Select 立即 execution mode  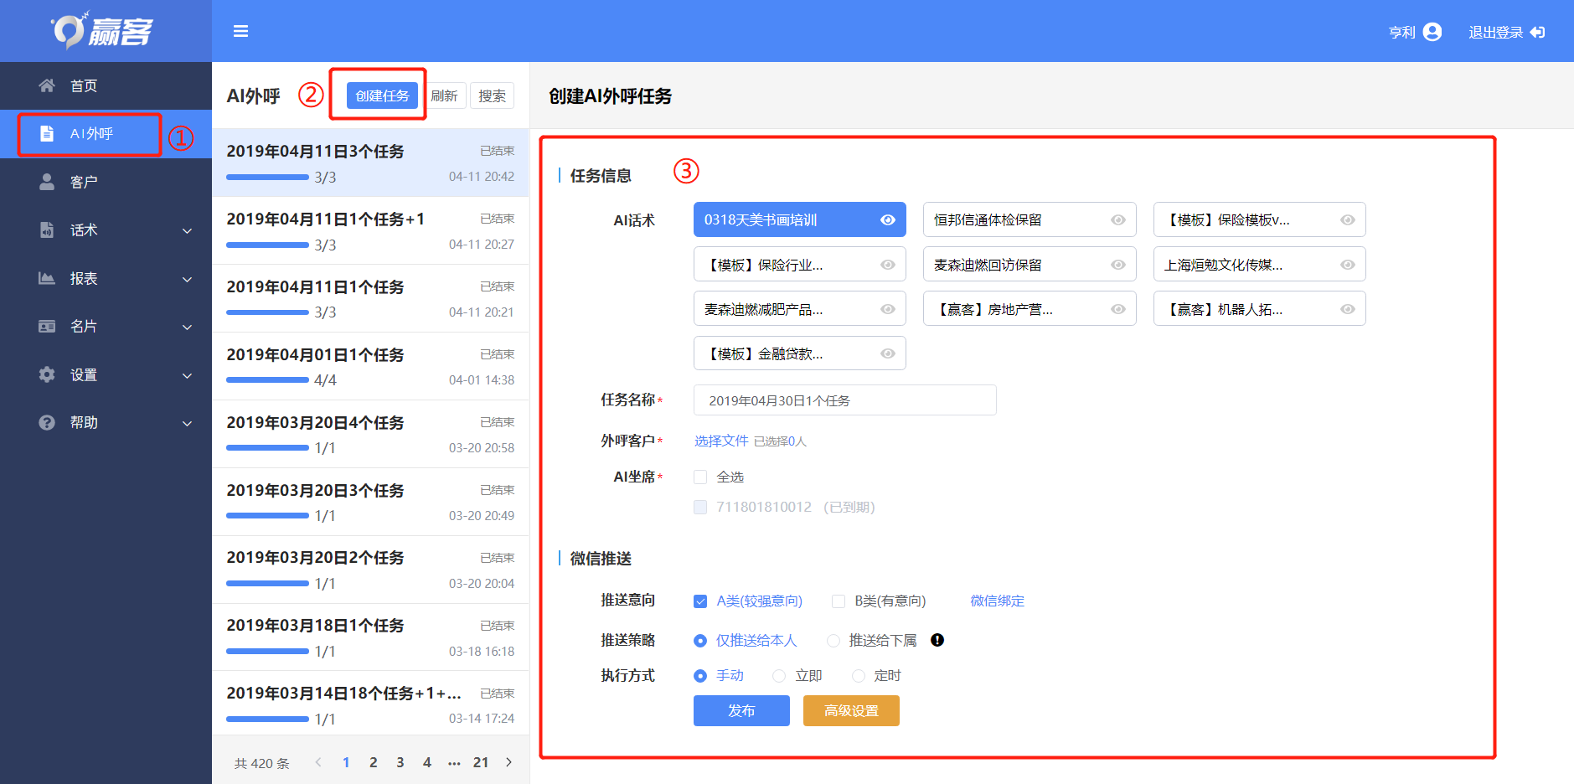coord(779,676)
